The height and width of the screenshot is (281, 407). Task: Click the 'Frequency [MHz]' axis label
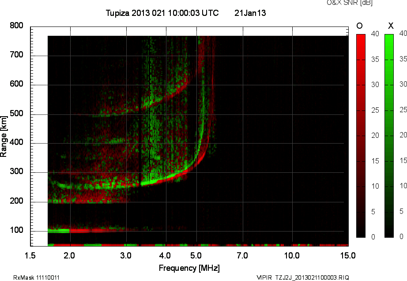[189, 268]
